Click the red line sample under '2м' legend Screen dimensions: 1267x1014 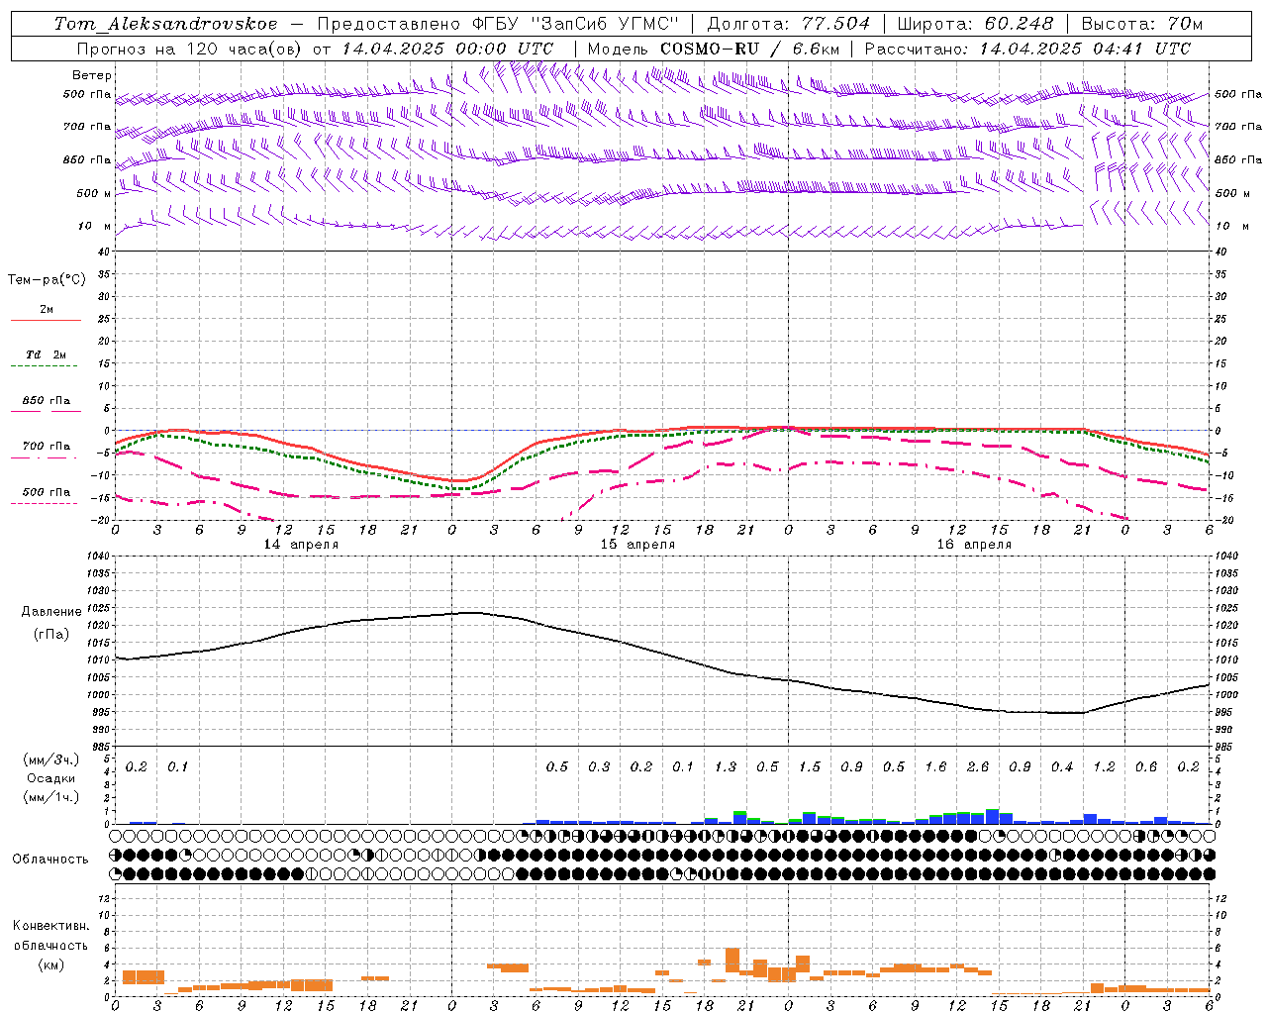pos(46,320)
